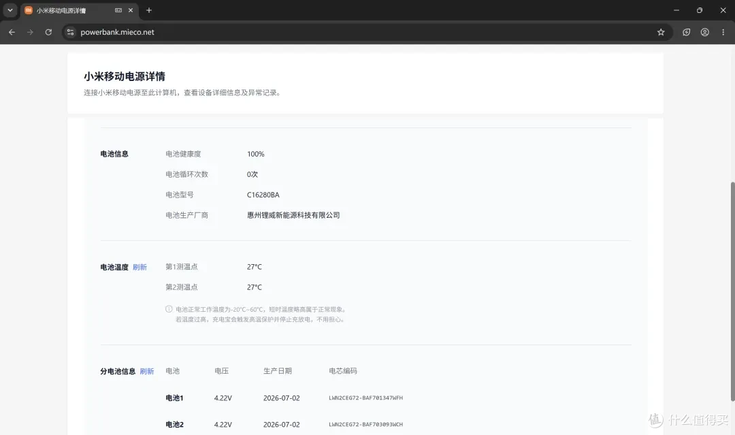Select the 第2测温点 27°C value
Image resolution: width=735 pixels, height=435 pixels.
[x=255, y=287]
